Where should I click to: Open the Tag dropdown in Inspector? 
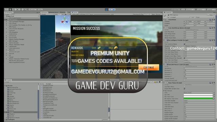tap(180, 17)
